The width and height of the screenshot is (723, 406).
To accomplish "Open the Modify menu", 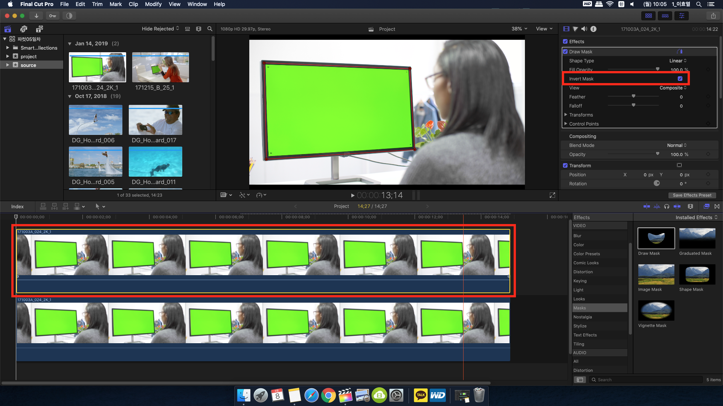I will coord(153,4).
